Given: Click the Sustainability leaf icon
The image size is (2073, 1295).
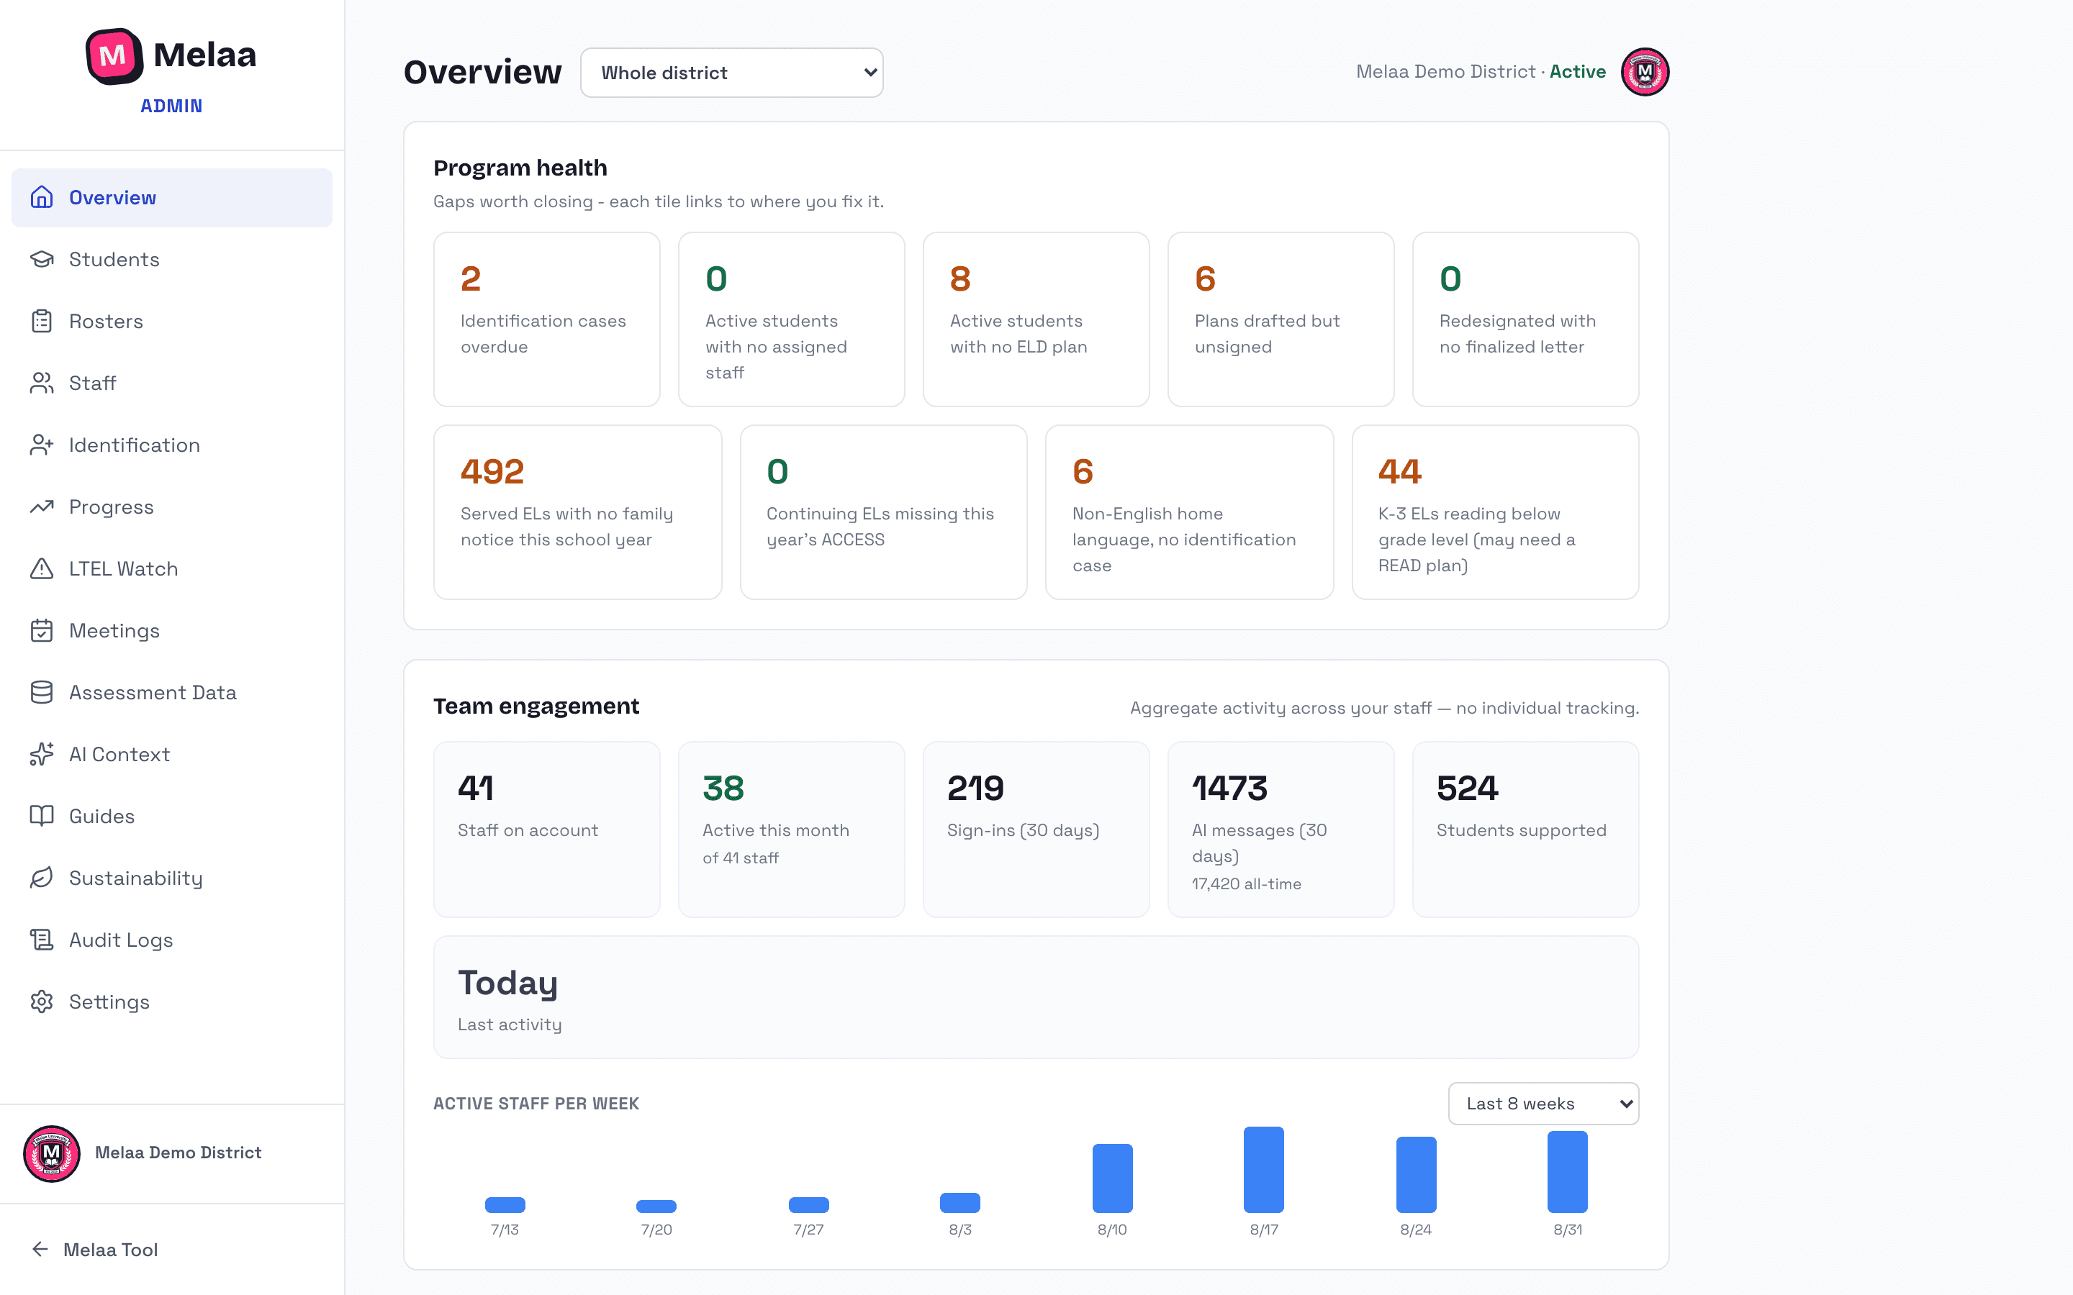Looking at the screenshot, I should 41,878.
